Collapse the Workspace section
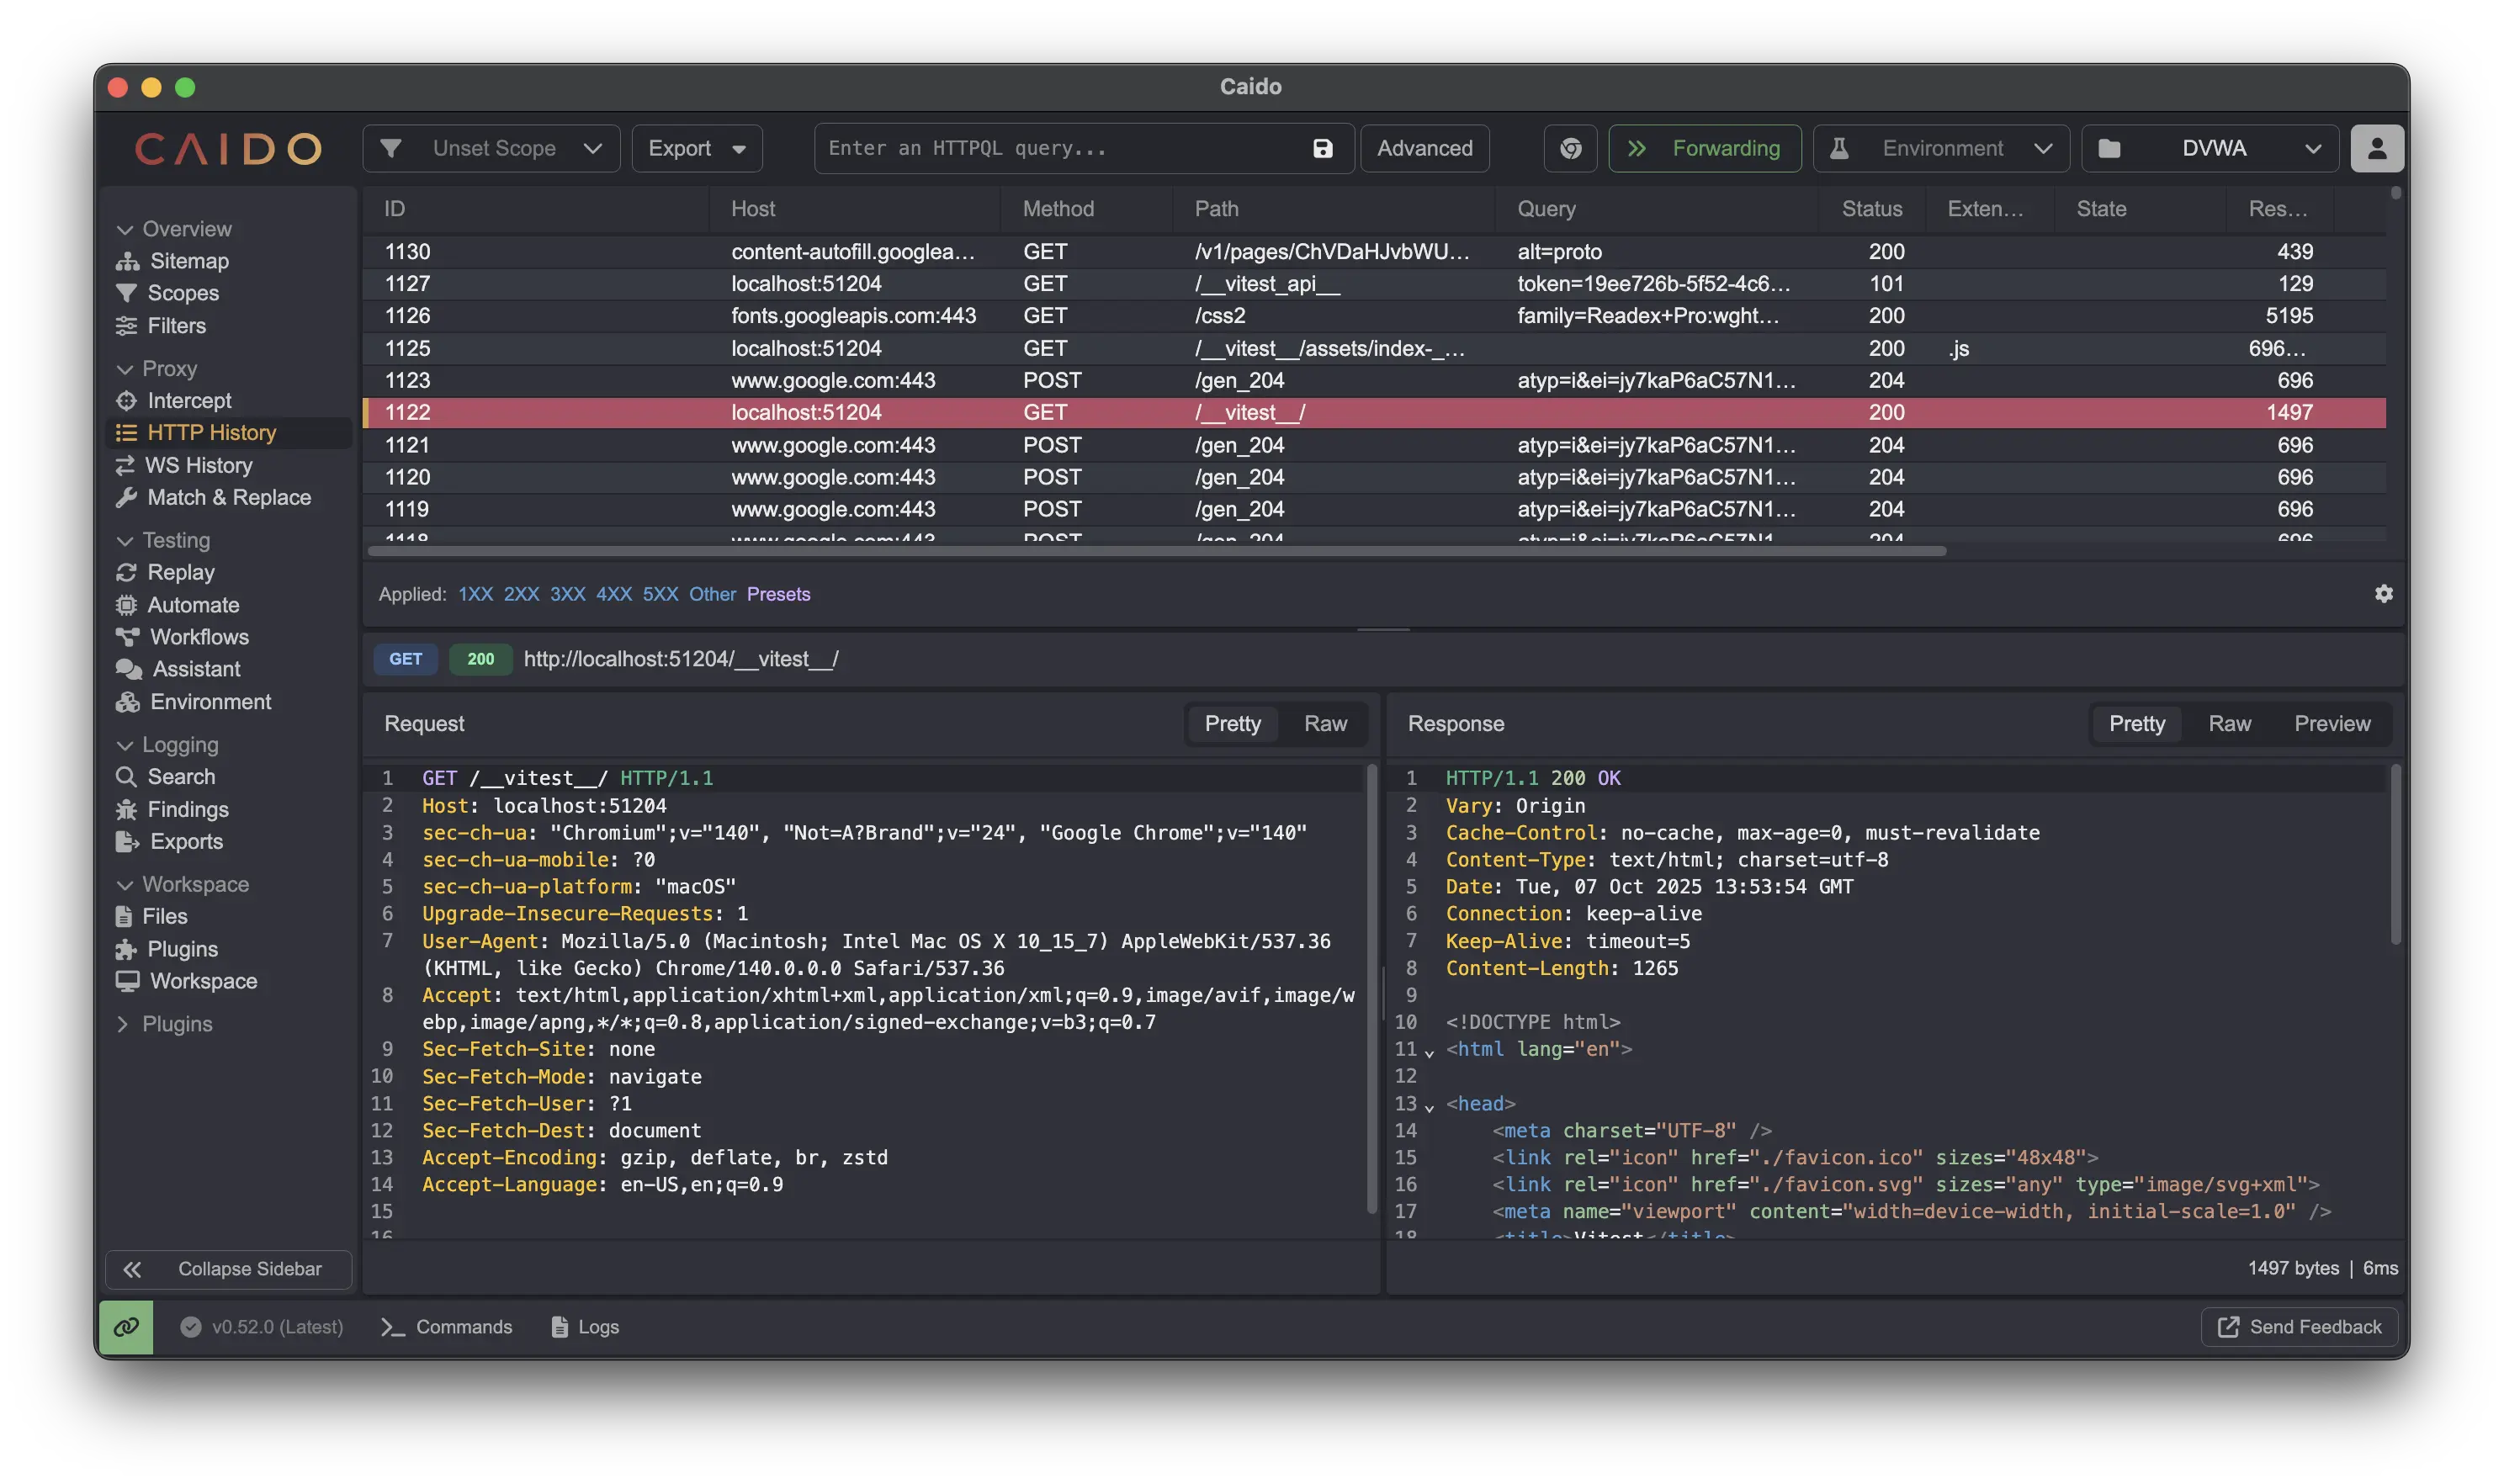 pyautogui.click(x=195, y=883)
